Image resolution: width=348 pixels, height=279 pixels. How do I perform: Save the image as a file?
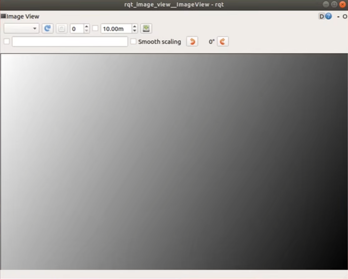(146, 28)
